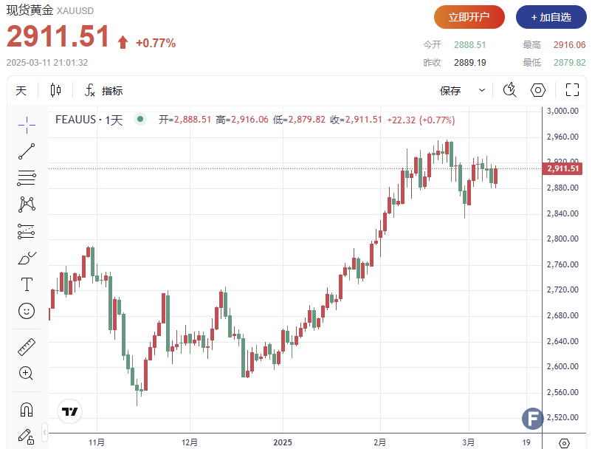Screen dimensions: 592x449
Task: Select the trend line drawing tool
Action: 27,151
